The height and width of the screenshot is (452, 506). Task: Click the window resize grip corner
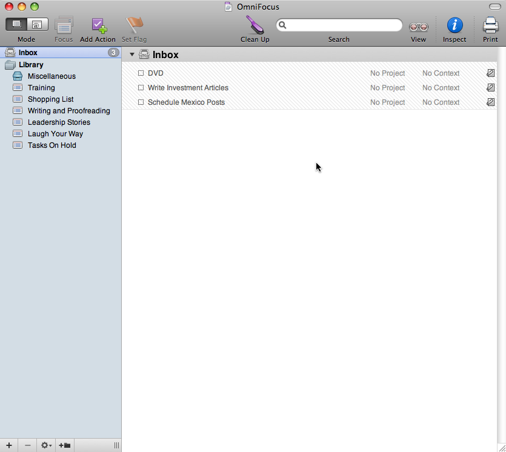tap(502, 448)
